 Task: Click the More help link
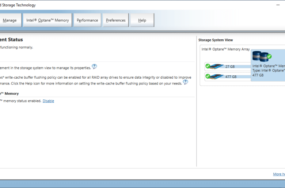(x=279, y=174)
